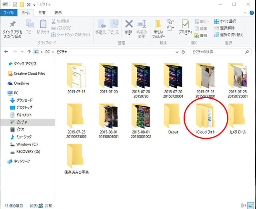Select Creative Cloud Files in the sidebar

27,73
